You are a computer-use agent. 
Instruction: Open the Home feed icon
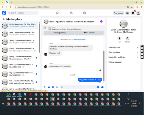[x=58, y=13]
